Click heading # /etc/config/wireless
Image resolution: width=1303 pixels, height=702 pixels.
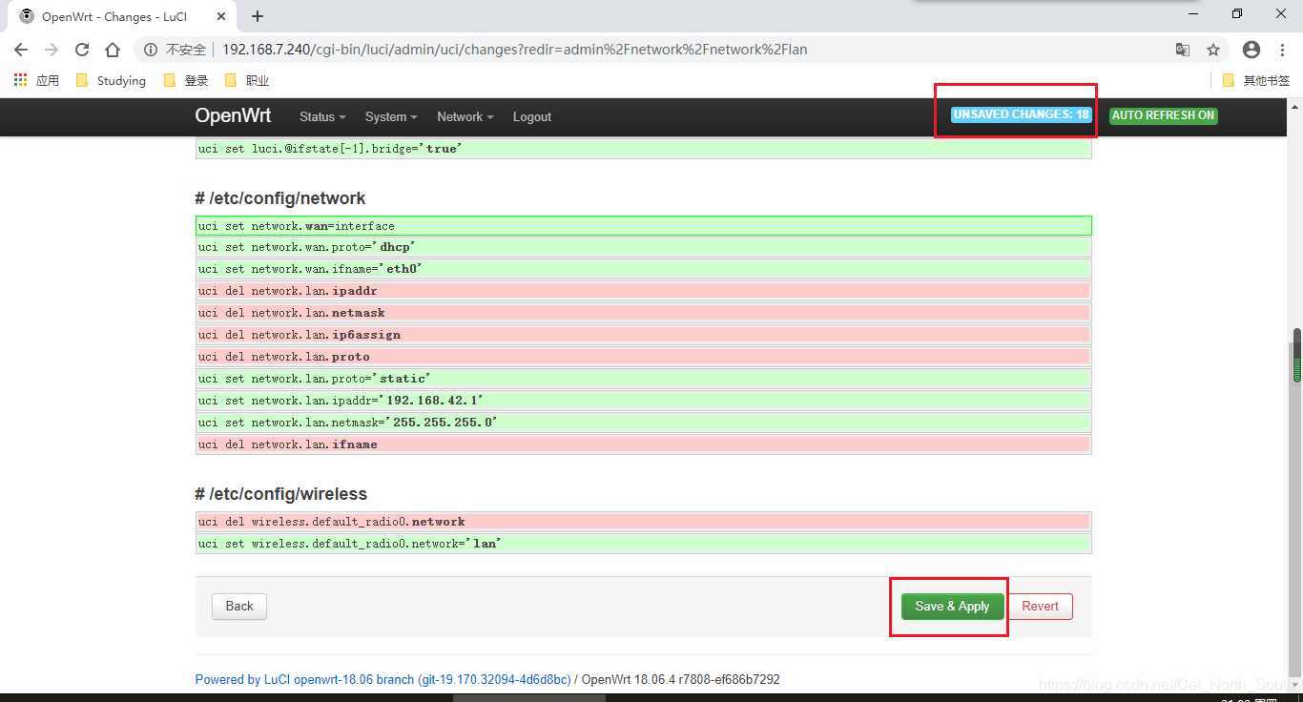point(281,494)
